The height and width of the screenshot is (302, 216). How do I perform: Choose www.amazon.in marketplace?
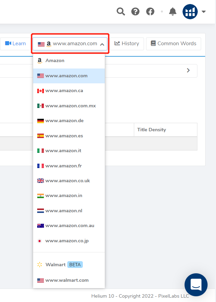[x=64, y=196]
